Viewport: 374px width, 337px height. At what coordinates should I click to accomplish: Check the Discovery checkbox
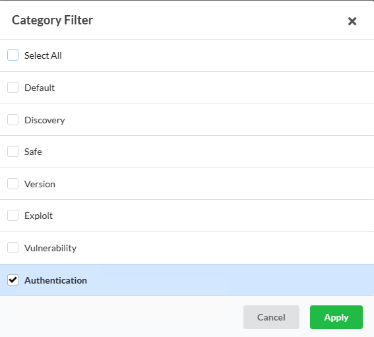(x=13, y=120)
